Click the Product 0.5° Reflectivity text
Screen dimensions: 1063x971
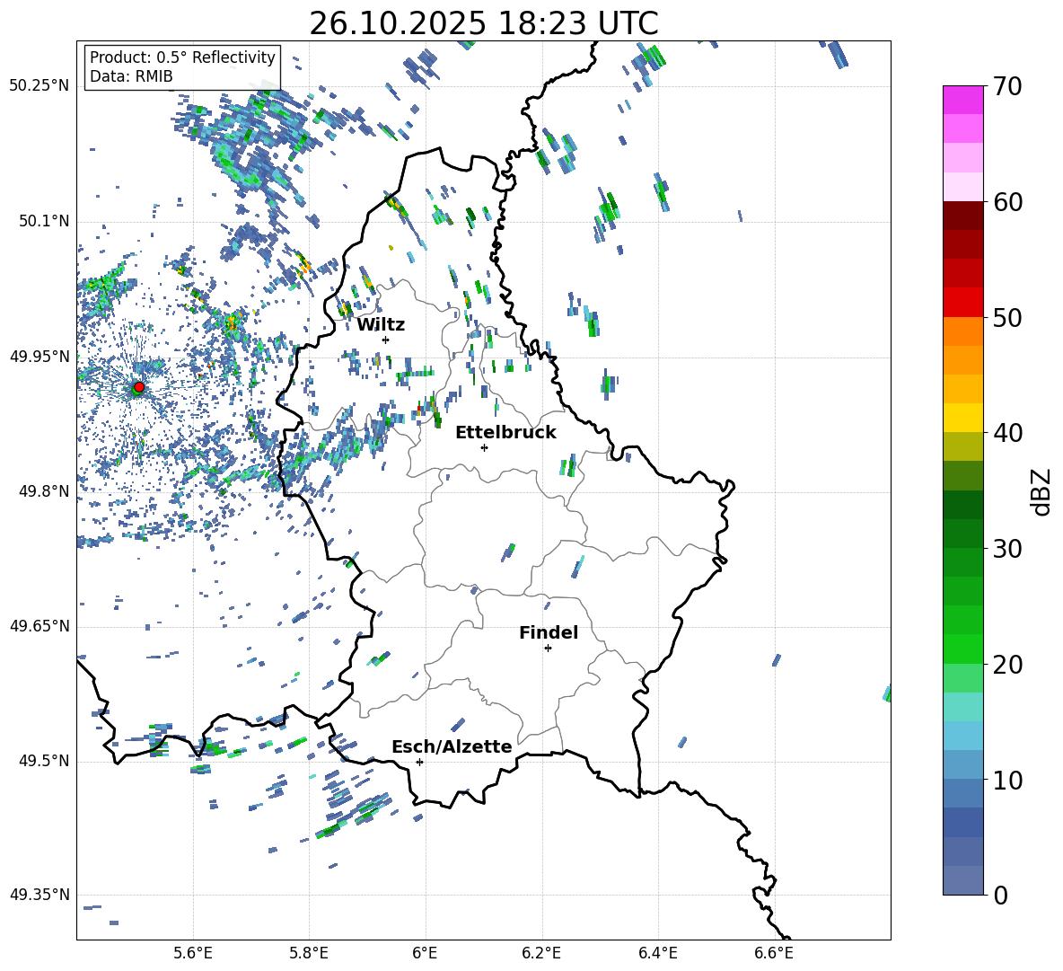pyautogui.click(x=182, y=57)
